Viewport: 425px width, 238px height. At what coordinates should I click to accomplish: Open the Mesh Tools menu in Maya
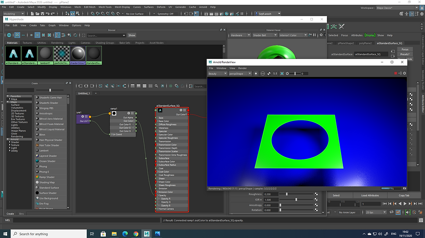pyautogui.click(x=105, y=7)
